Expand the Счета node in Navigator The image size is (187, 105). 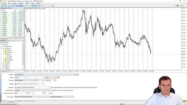click(2, 44)
